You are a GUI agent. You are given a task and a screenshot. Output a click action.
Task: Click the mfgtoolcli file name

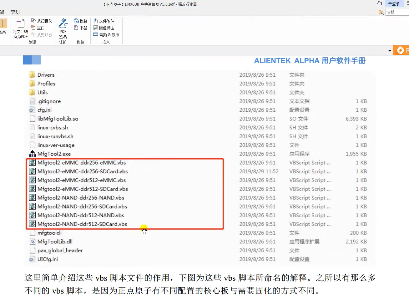(49, 233)
